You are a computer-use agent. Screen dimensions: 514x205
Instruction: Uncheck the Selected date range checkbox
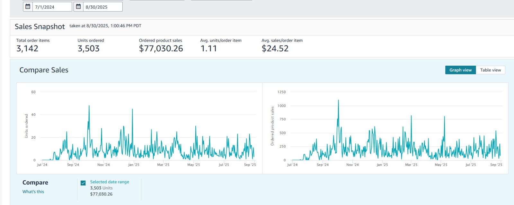click(x=83, y=183)
